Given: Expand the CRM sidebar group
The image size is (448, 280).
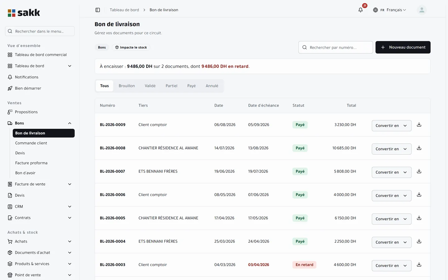Looking at the screenshot, I should (40, 207).
